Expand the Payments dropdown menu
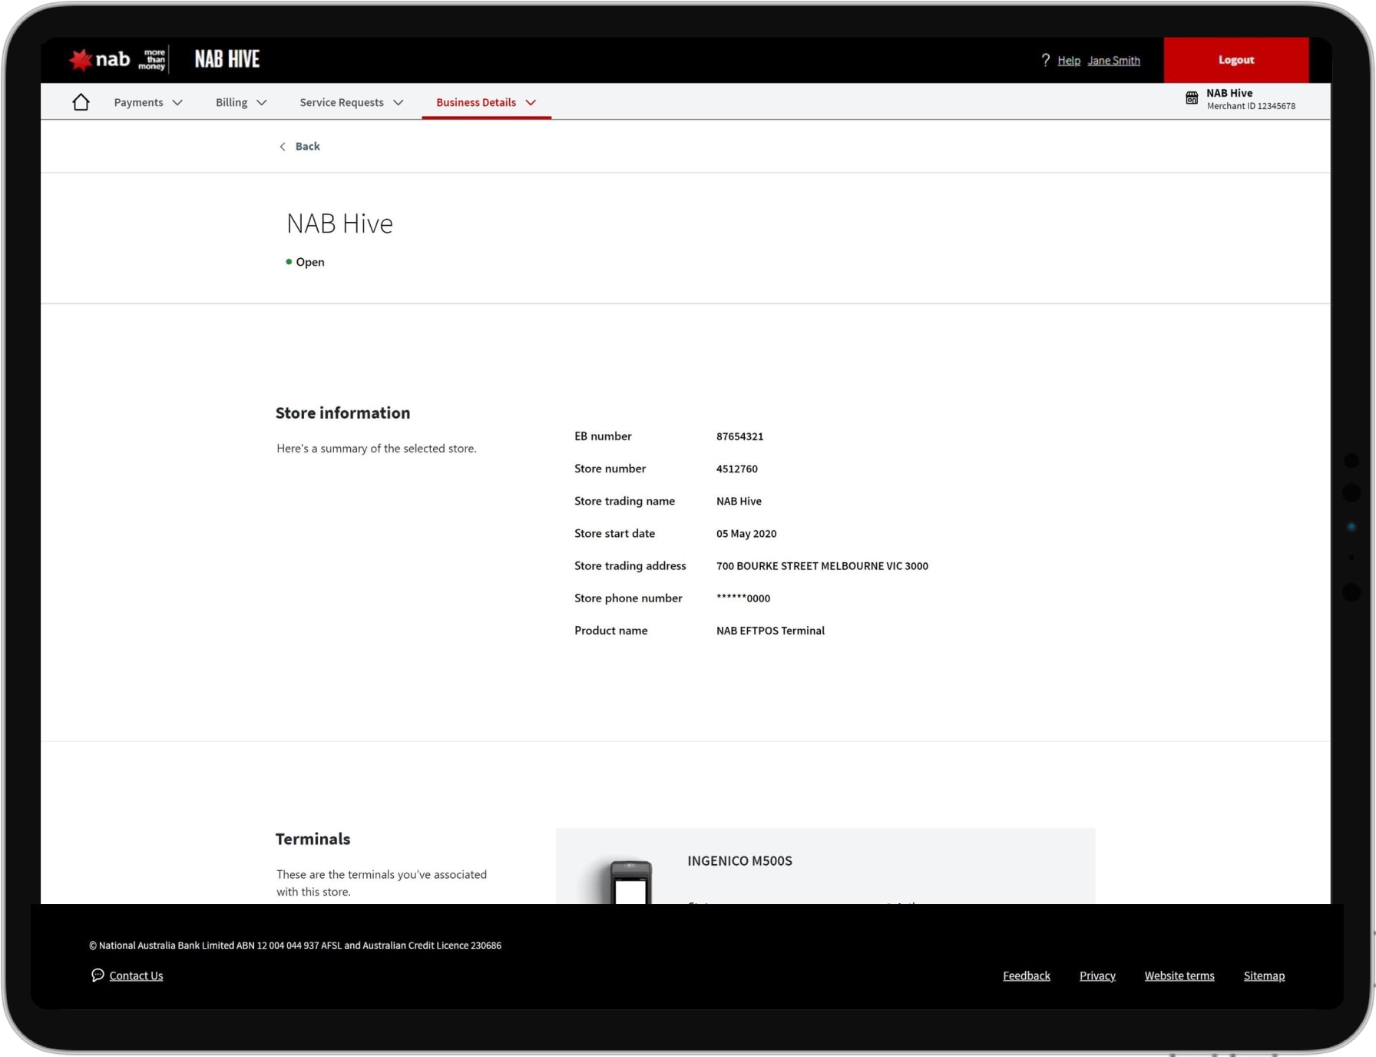Image resolution: width=1376 pixels, height=1057 pixels. [x=147, y=102]
